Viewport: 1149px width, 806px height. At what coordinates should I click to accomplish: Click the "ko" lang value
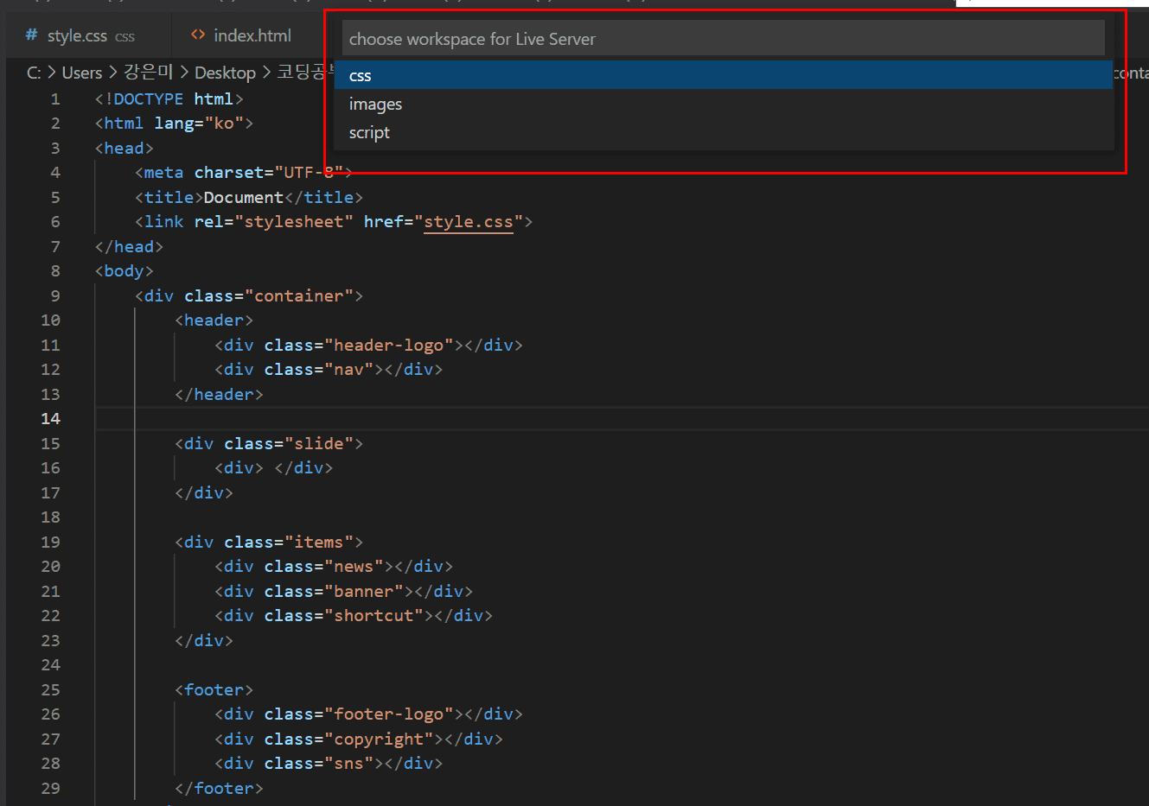224,124
